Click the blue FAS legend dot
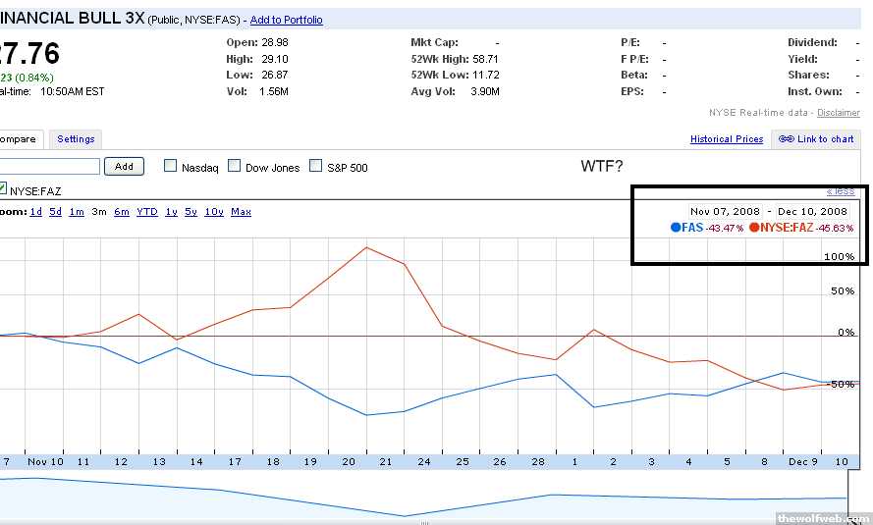 (675, 228)
